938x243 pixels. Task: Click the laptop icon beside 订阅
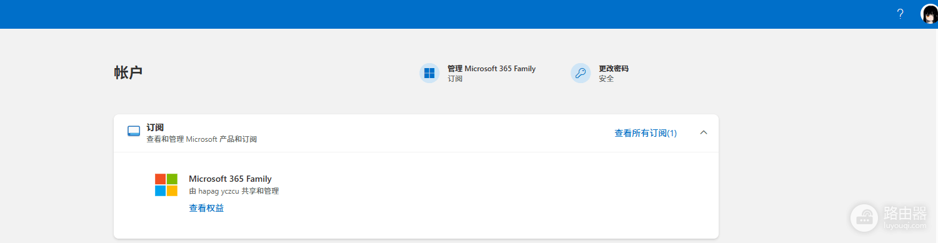(134, 132)
